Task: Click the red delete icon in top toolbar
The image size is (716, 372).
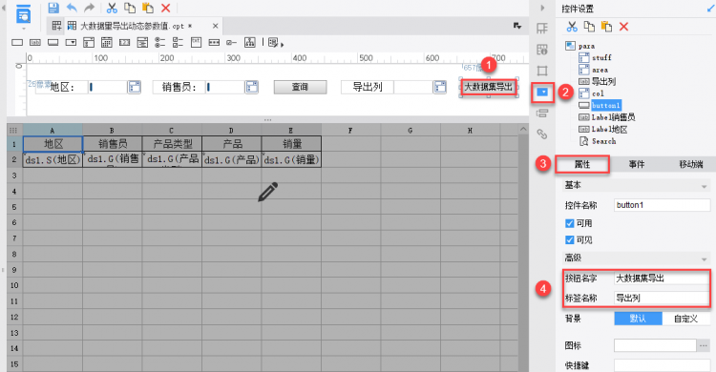Action: click(166, 8)
